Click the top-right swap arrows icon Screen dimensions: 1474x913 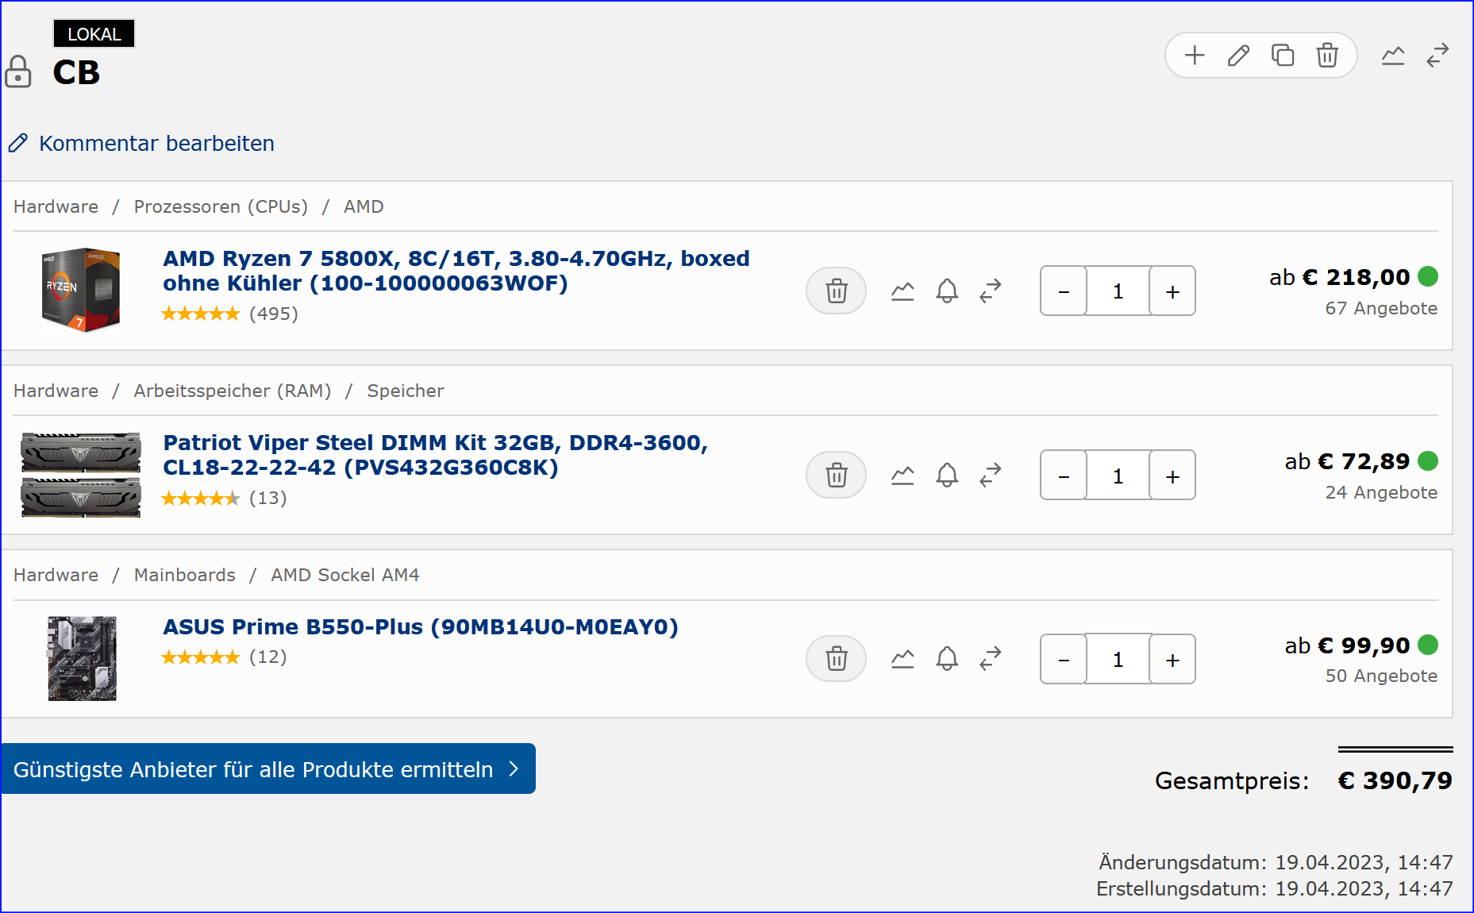tap(1437, 55)
